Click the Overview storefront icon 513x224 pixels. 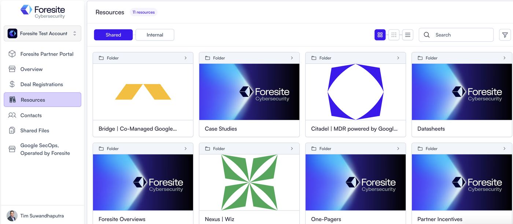[x=12, y=69]
